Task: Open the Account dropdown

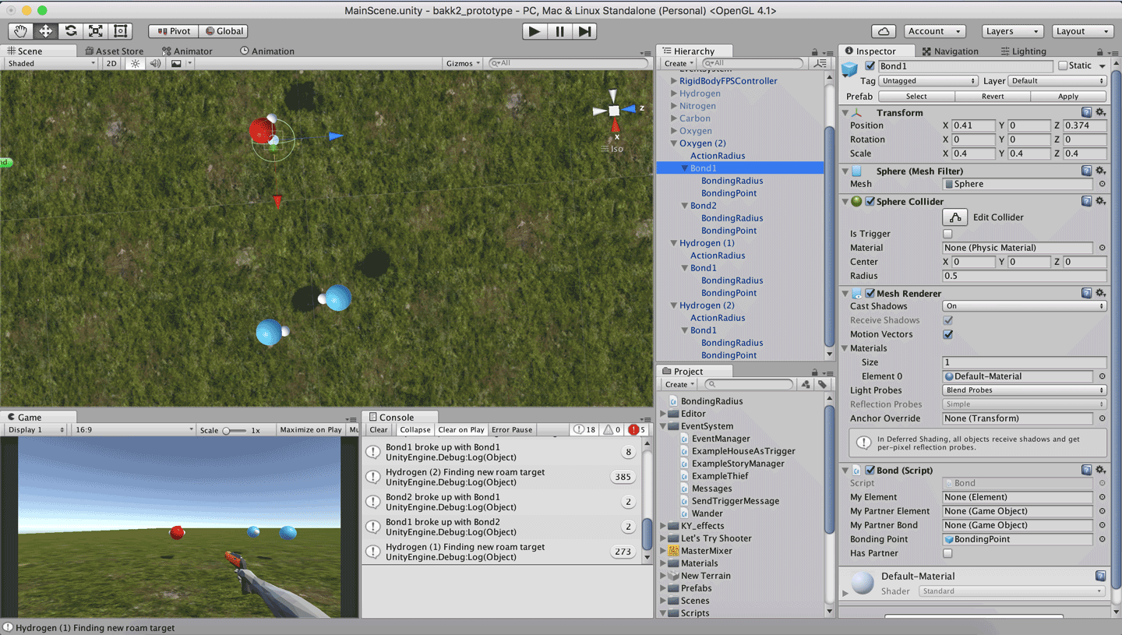Action: [x=935, y=31]
